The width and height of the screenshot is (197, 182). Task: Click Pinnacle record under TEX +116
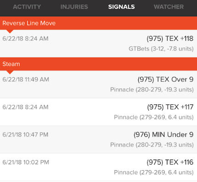(154, 172)
